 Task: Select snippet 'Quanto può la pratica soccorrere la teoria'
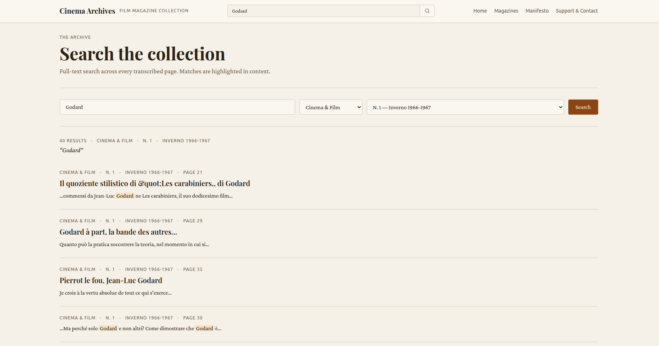[x=134, y=244]
